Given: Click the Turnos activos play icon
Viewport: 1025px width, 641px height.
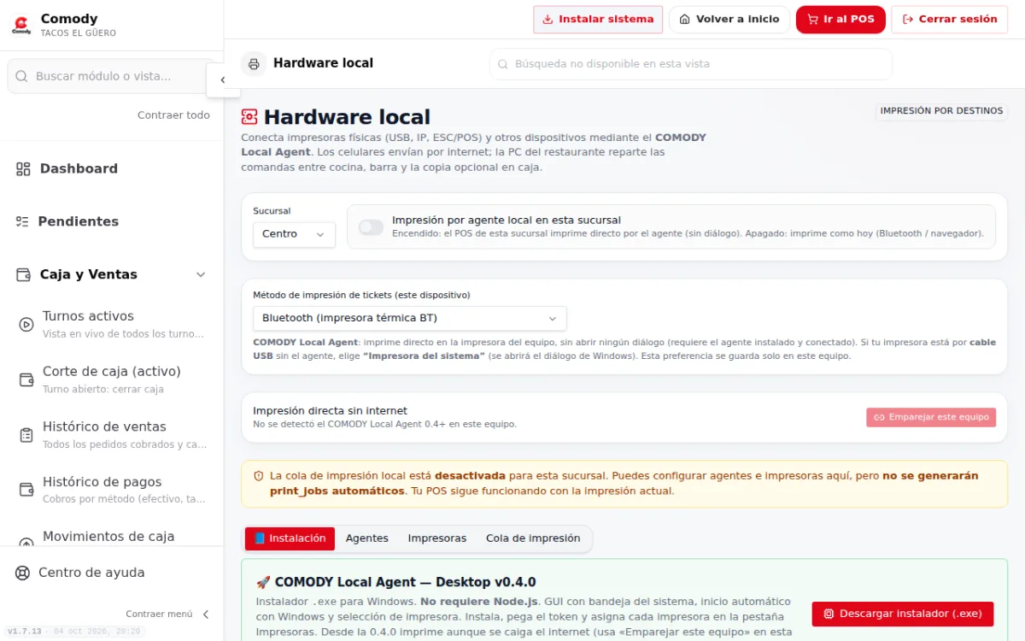Looking at the screenshot, I should (26, 325).
